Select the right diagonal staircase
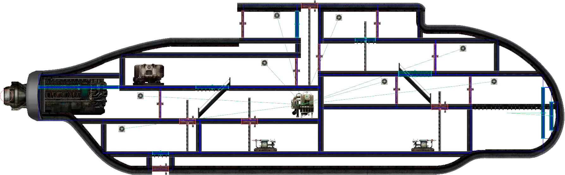The width and height of the screenshot is (565, 175). (415, 83)
